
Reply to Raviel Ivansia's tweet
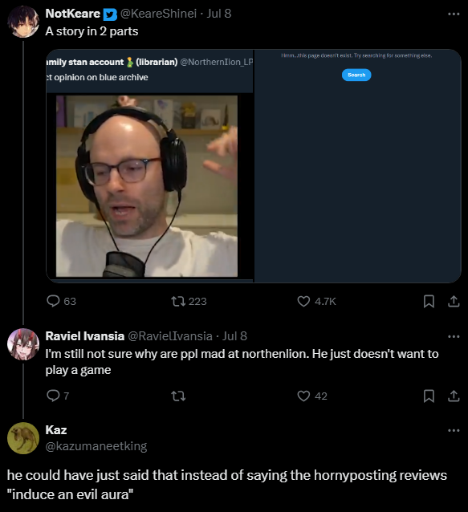click(x=58, y=396)
